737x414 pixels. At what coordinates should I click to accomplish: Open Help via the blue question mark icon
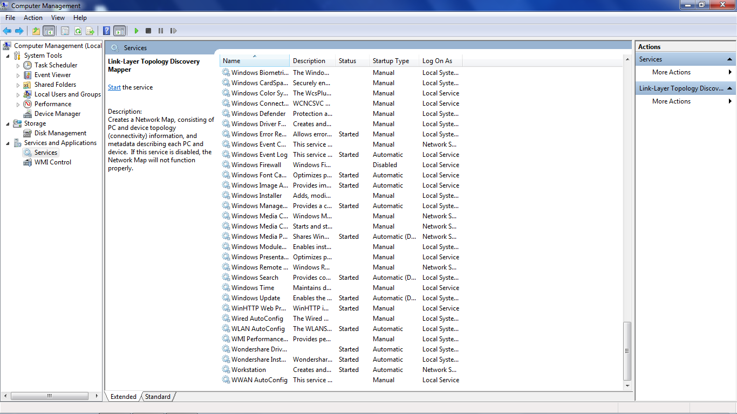point(107,31)
